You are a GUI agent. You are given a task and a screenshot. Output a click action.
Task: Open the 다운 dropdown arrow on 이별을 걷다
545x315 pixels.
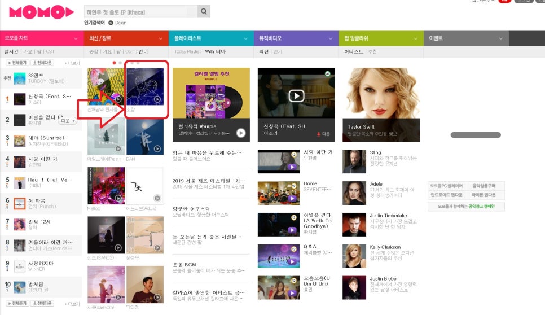point(74,121)
